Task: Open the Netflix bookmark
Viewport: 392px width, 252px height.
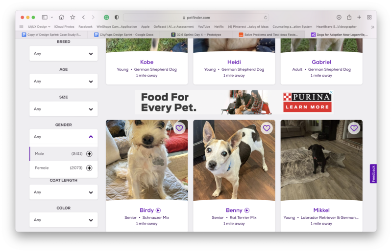Action: (219, 27)
